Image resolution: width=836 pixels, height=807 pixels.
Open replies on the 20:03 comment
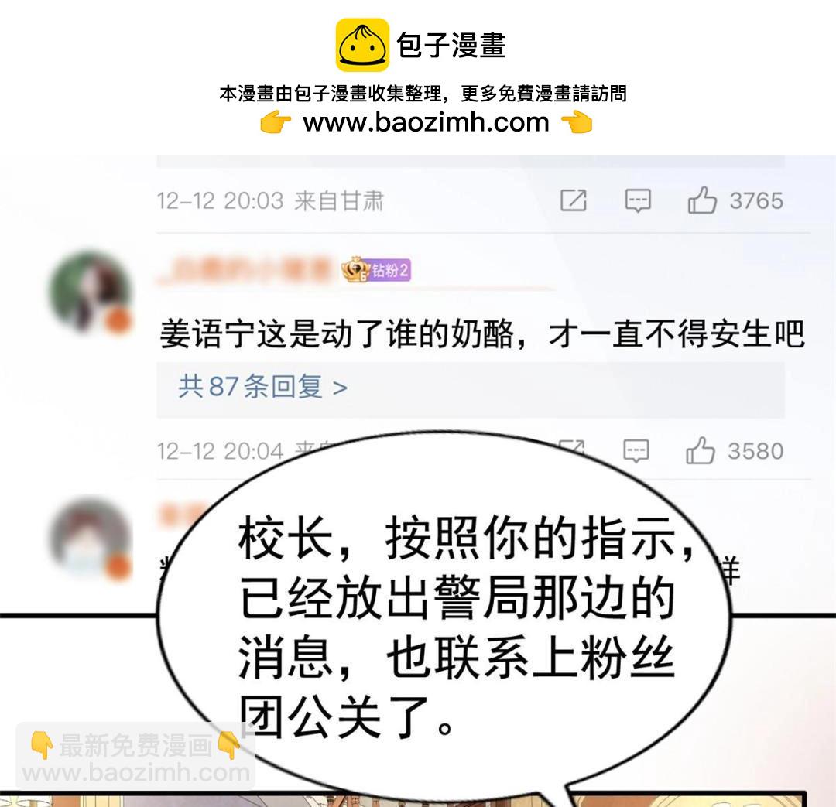[x=638, y=201]
